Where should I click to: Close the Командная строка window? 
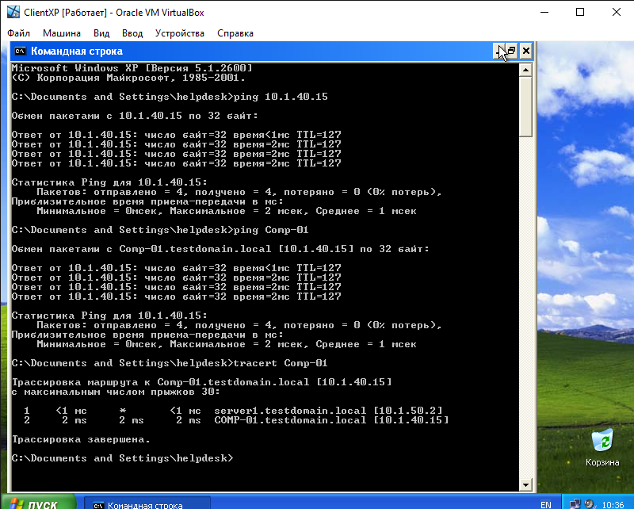(525, 52)
